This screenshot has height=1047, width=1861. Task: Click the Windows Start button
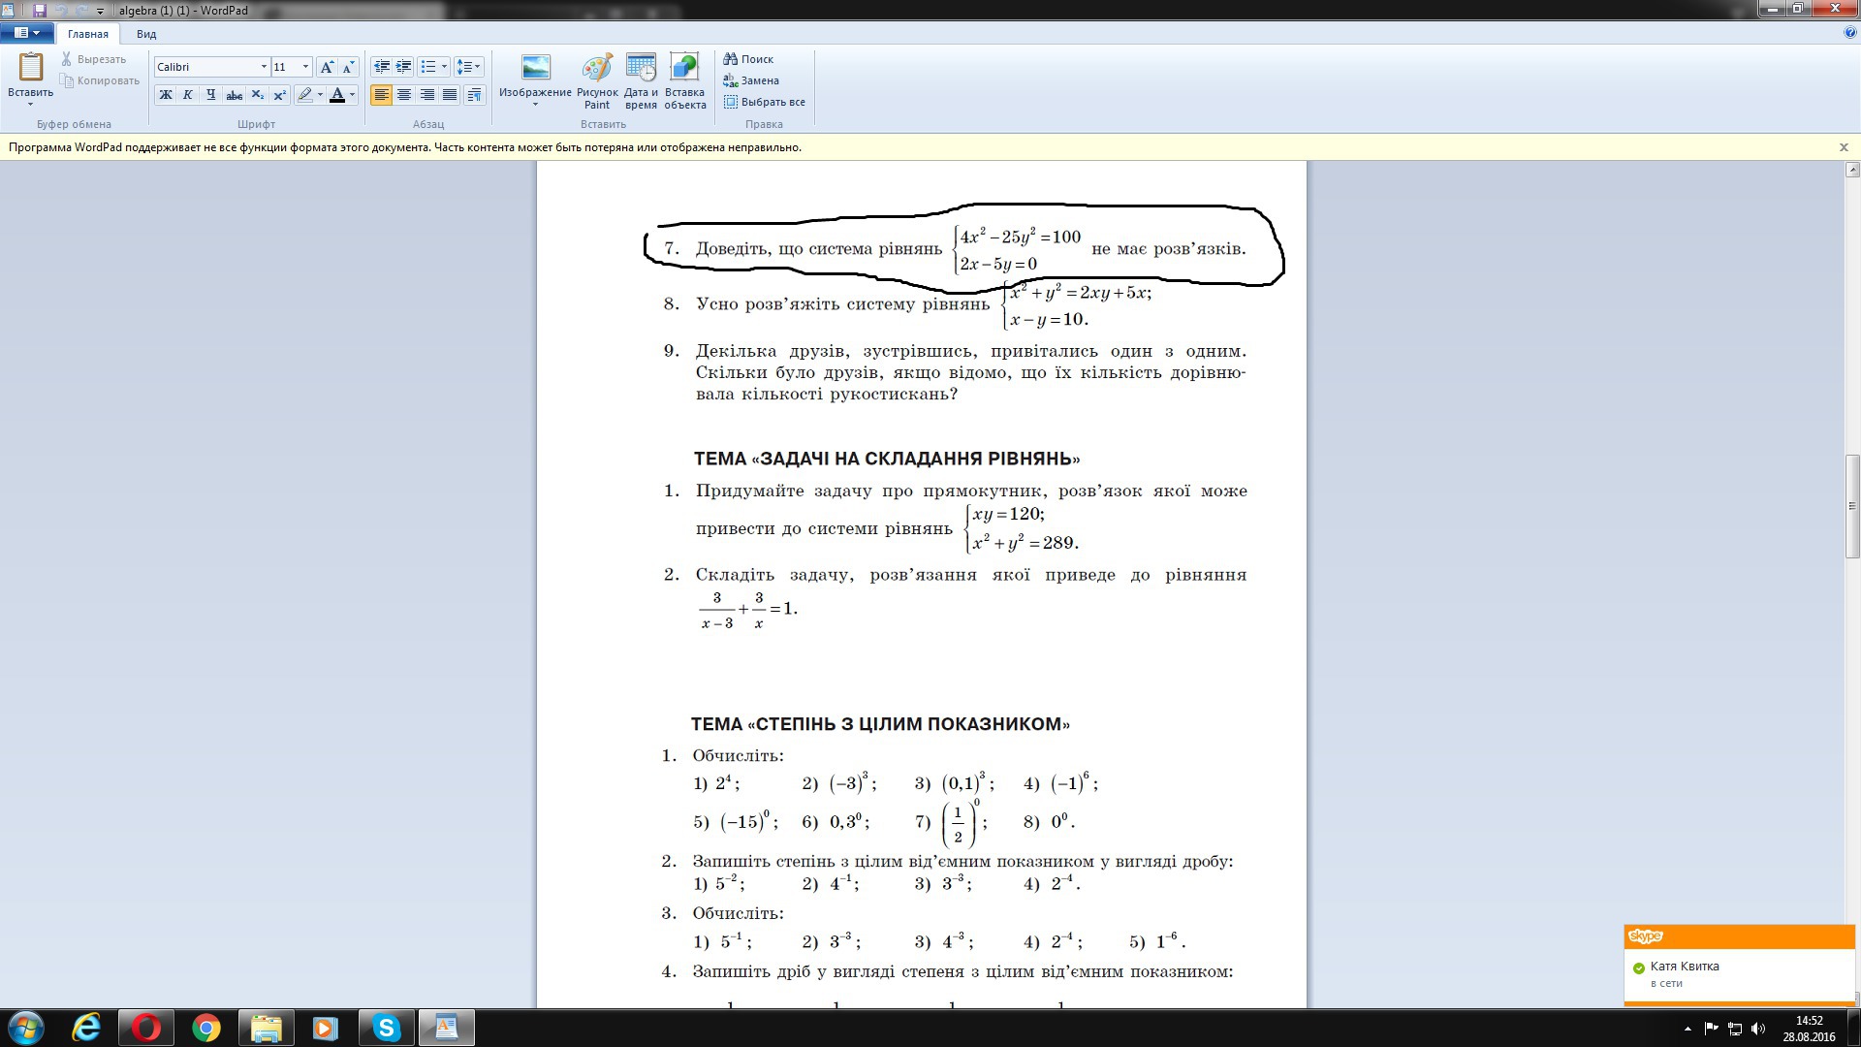pos(26,1028)
